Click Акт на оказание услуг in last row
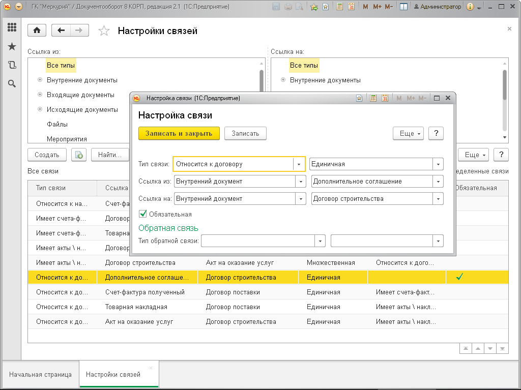The image size is (521, 390). tap(139, 321)
